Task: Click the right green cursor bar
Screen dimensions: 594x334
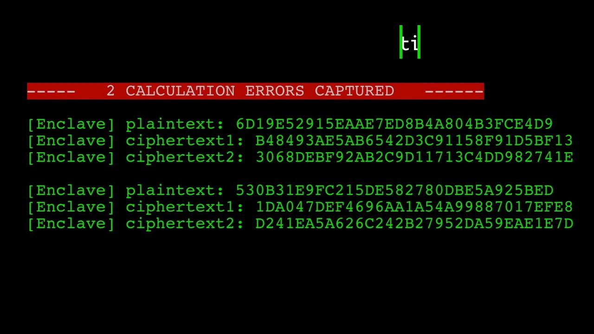Action: 419,42
